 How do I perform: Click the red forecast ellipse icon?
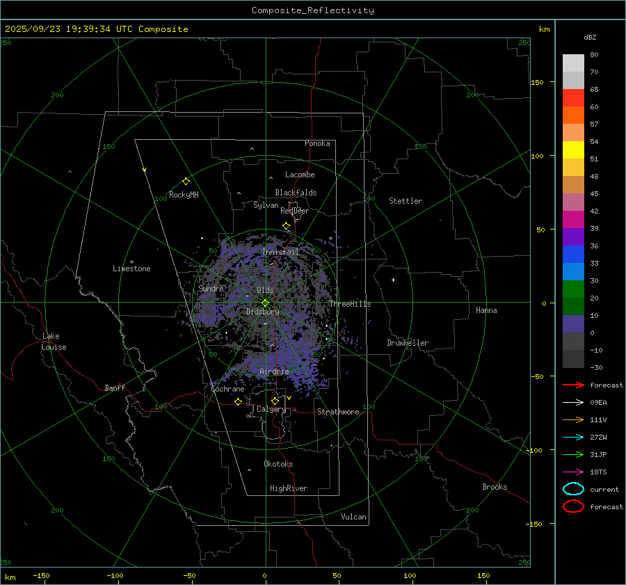[x=572, y=506]
